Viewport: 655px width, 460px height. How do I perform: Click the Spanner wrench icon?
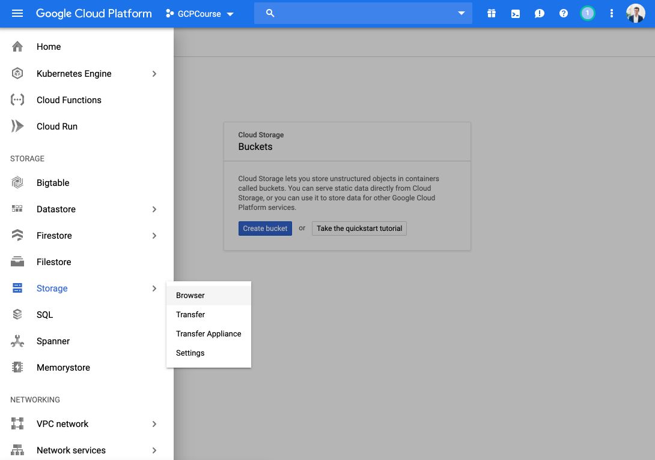17,341
